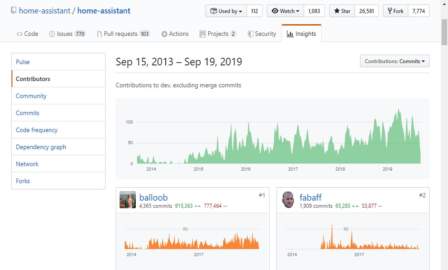
Task: Click fabaff's orange commit graph
Action: click(x=353, y=240)
